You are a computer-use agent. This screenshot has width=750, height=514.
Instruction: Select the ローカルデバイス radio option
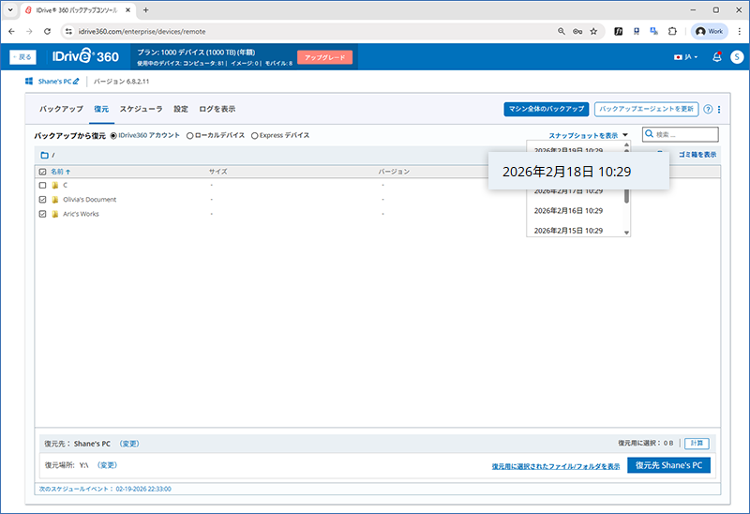tap(190, 135)
